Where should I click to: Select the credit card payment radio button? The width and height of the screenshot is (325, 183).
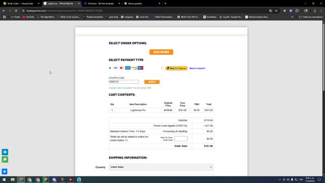pos(110,68)
